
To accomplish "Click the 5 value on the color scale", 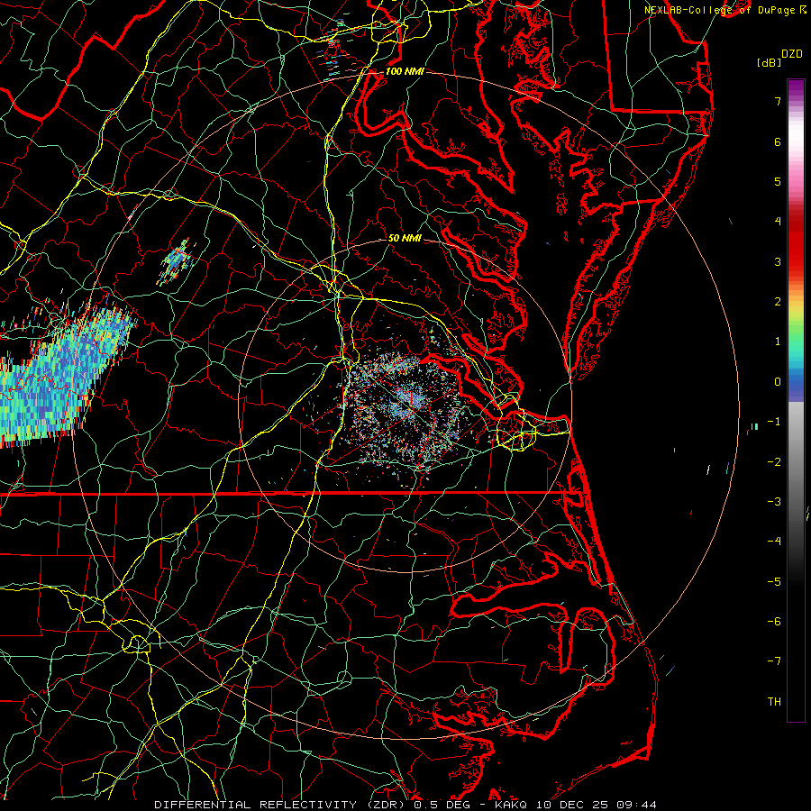I will click(778, 181).
